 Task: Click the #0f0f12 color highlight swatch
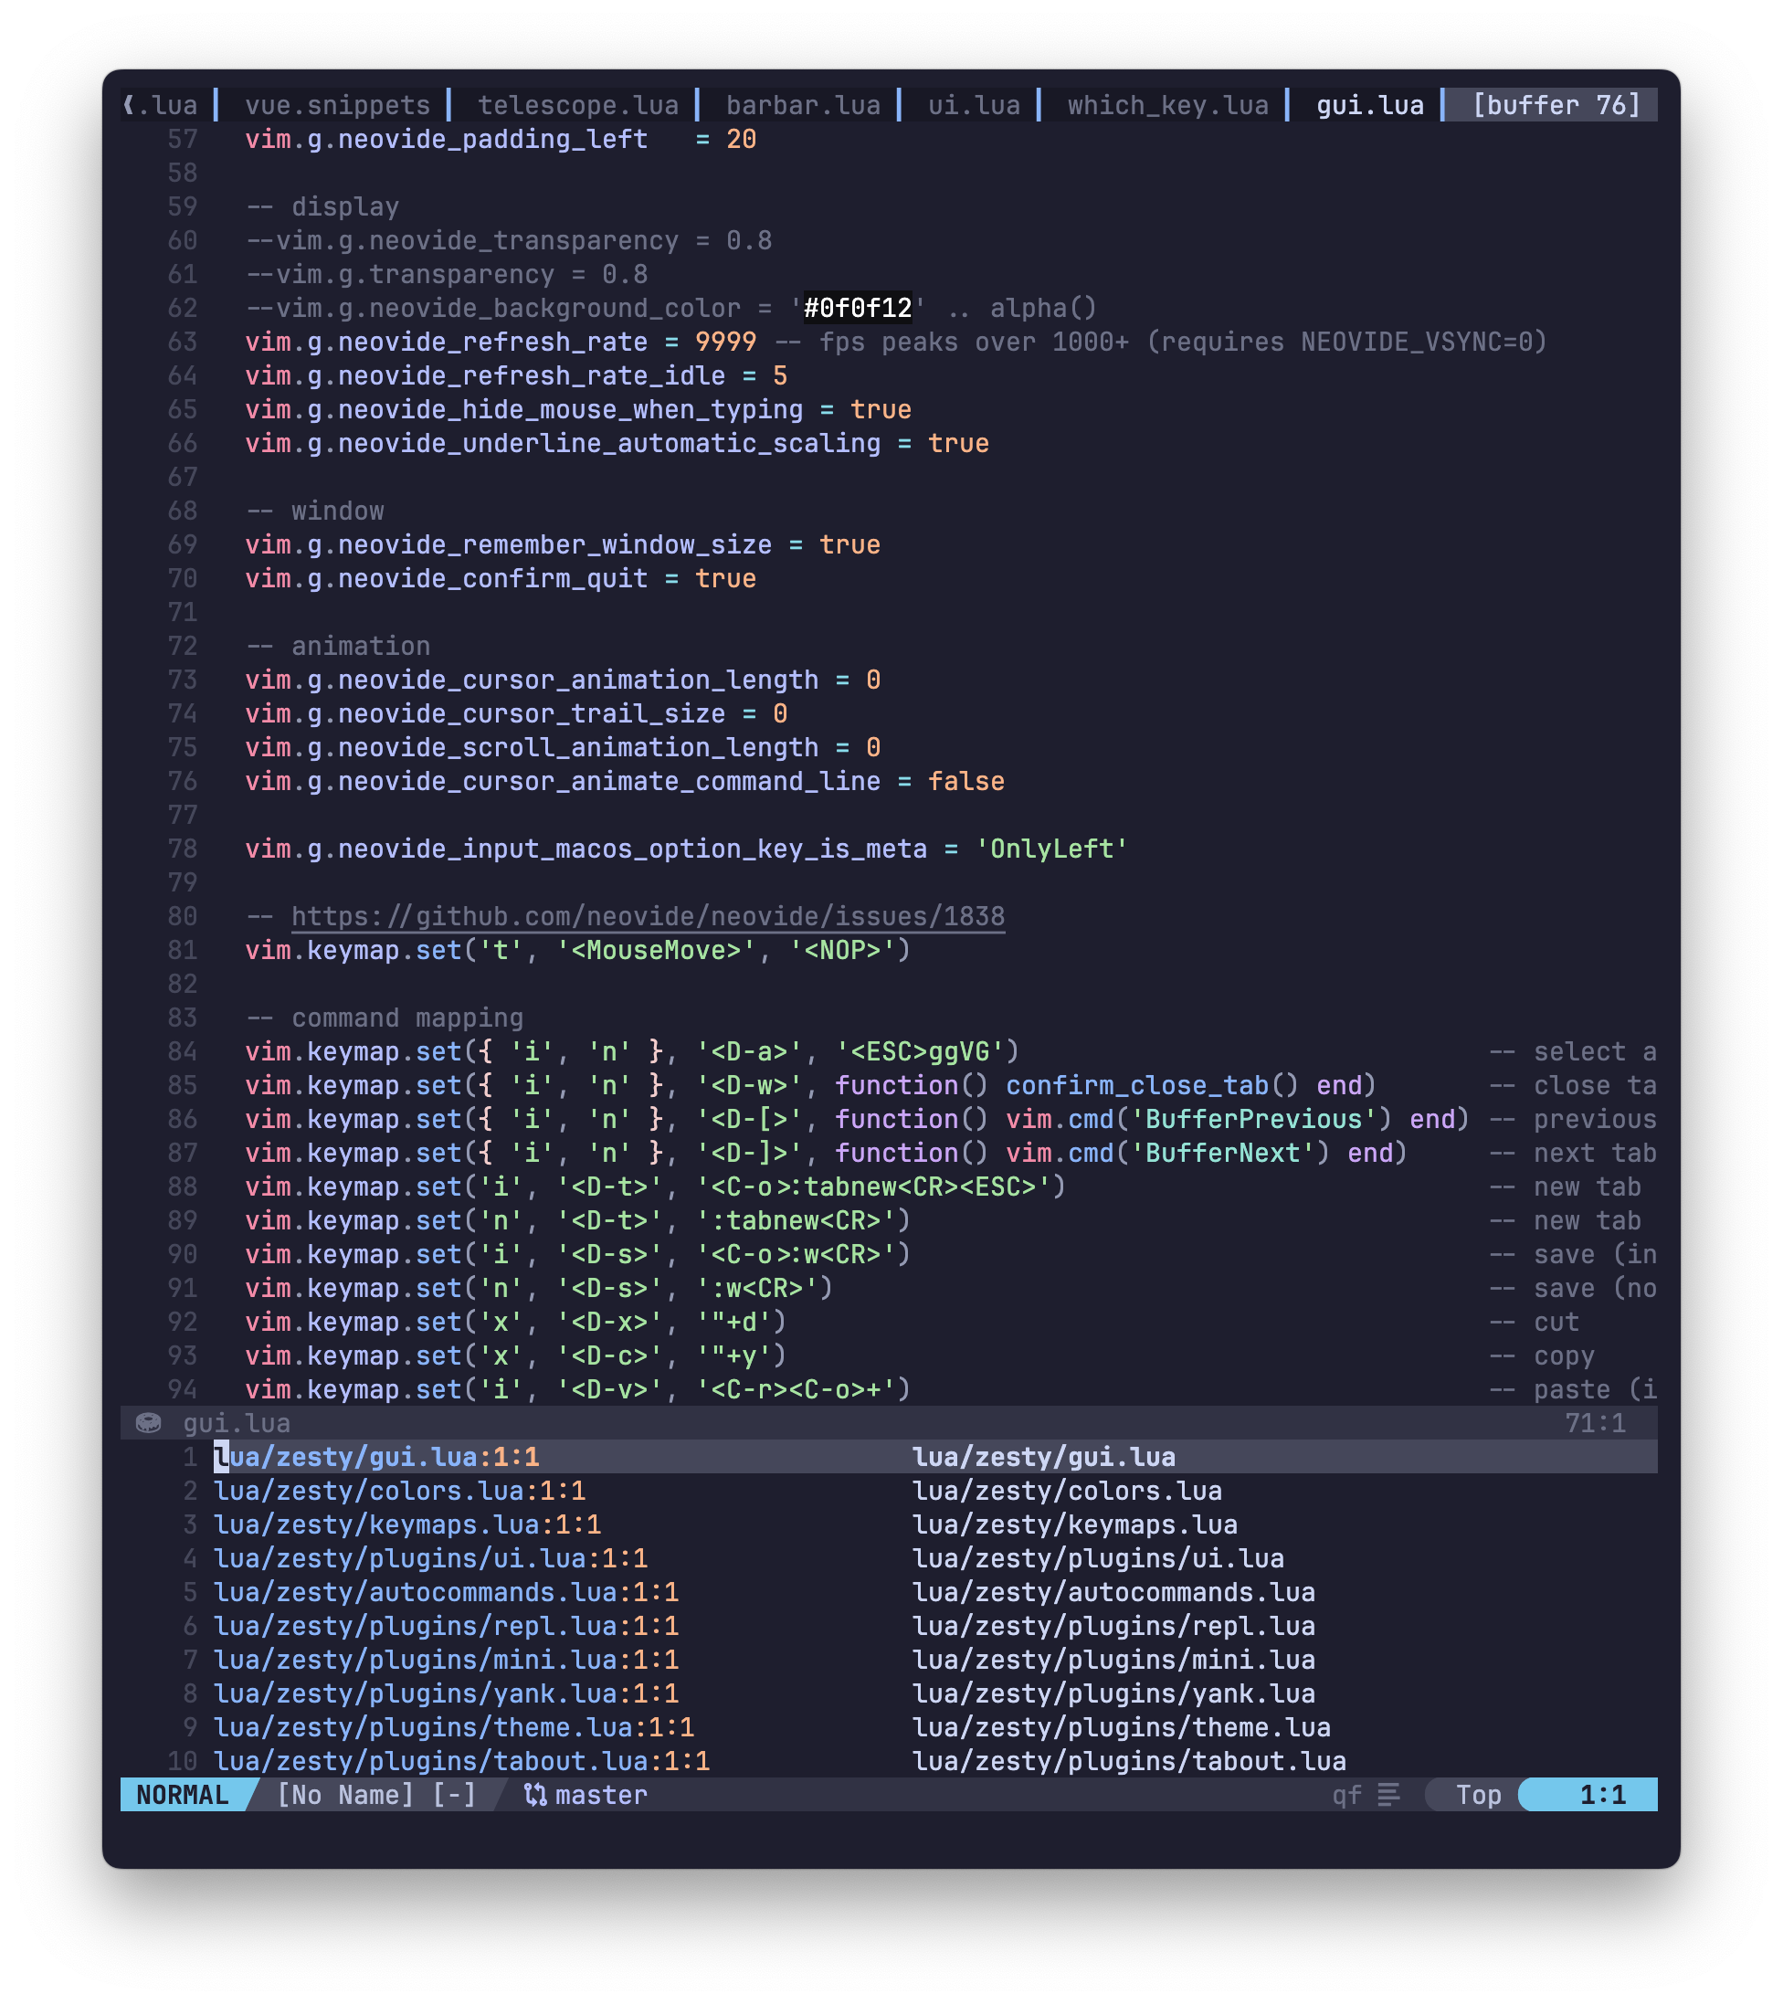pyautogui.click(x=858, y=308)
